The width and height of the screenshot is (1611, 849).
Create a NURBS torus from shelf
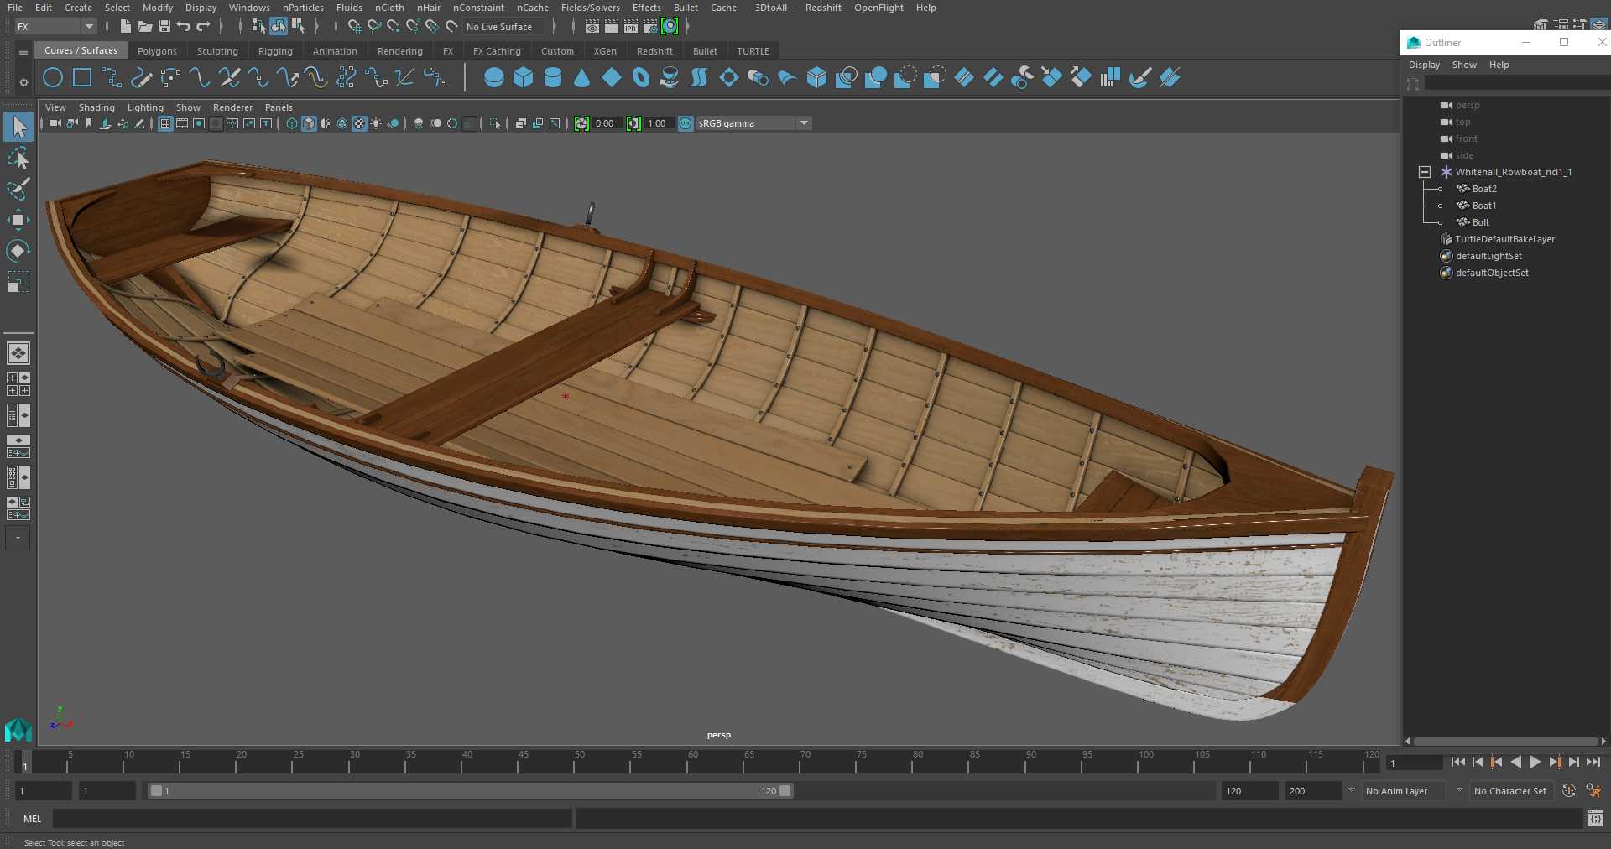(641, 78)
